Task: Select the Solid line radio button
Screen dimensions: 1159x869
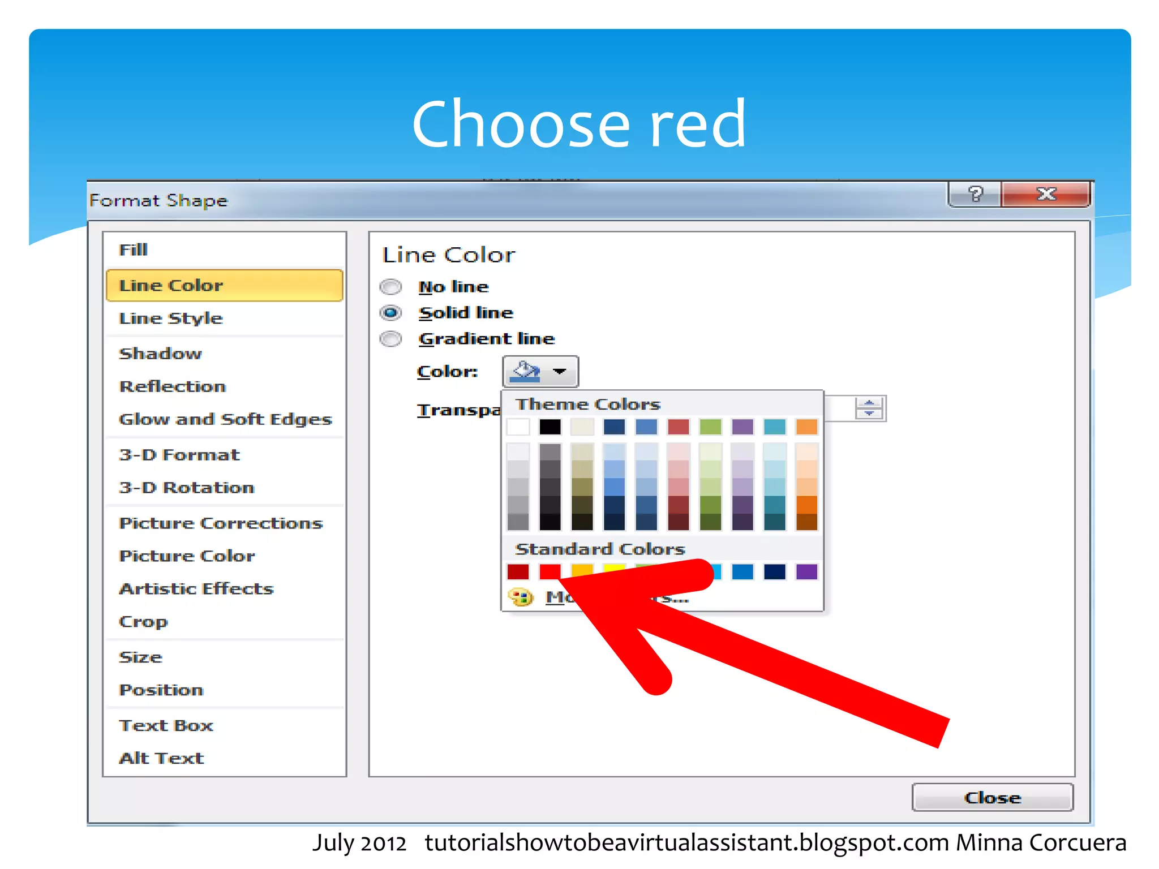Action: click(391, 312)
